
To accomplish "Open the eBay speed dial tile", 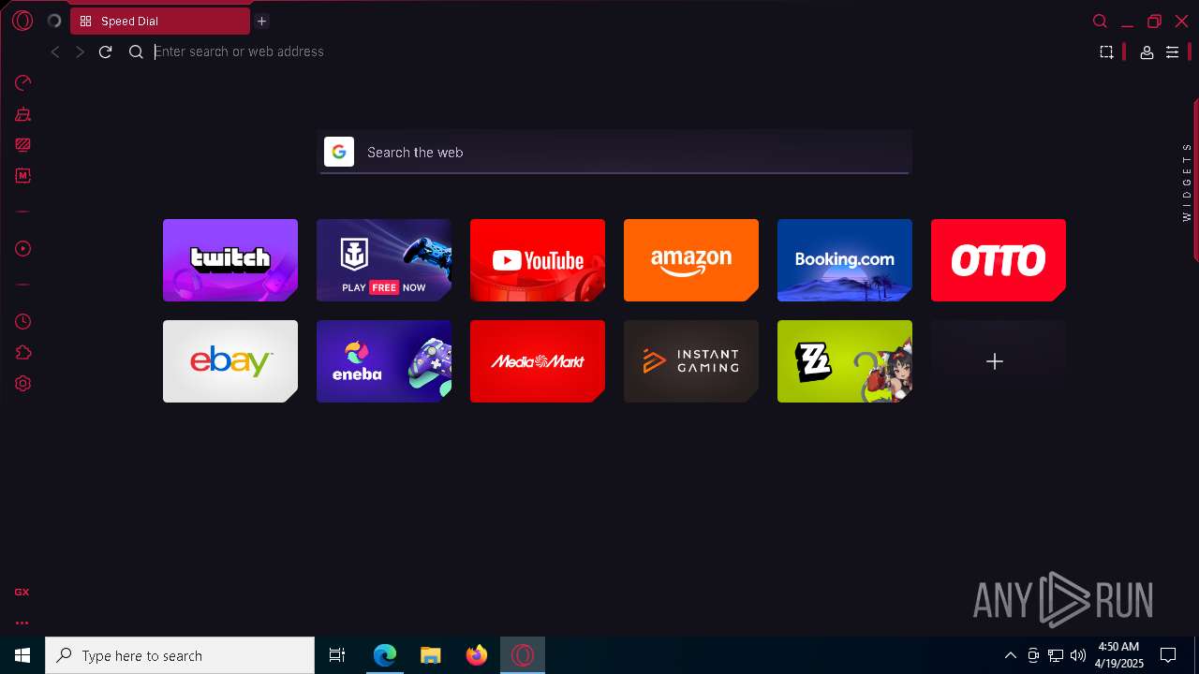I will pyautogui.click(x=230, y=361).
